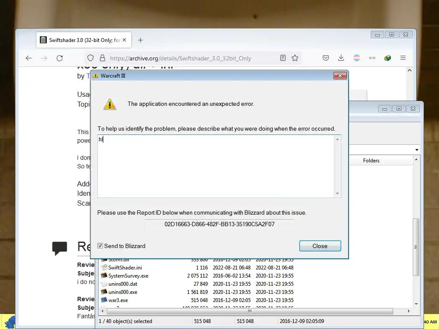
Task: Close the Swiftshader 3.0 browser tab
Action: click(x=124, y=40)
